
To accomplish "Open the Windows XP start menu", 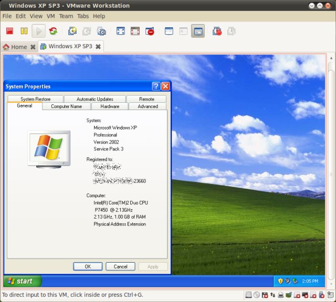I will tap(22, 281).
